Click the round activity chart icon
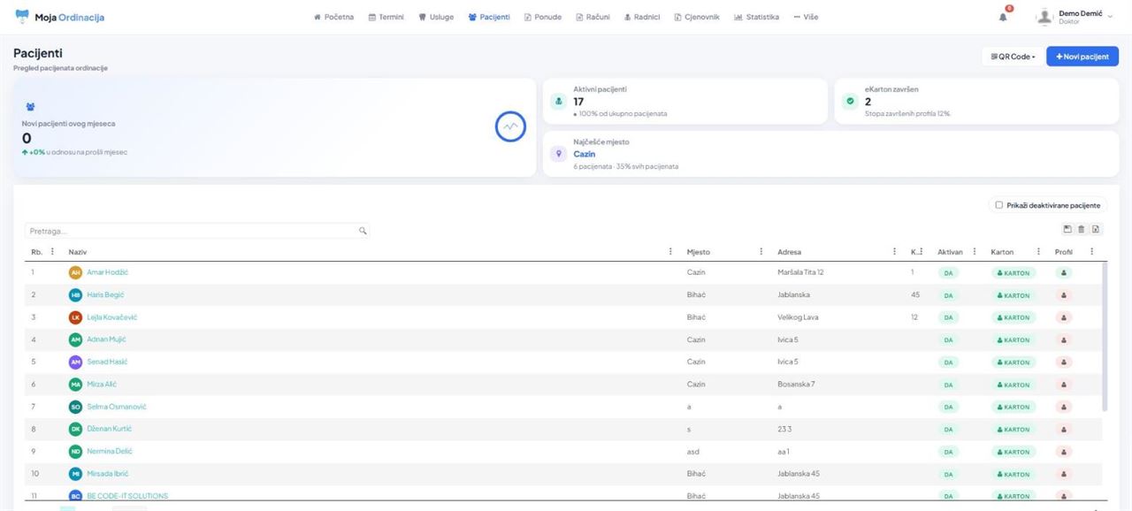Screen dimensions: 1132x511 coord(510,127)
